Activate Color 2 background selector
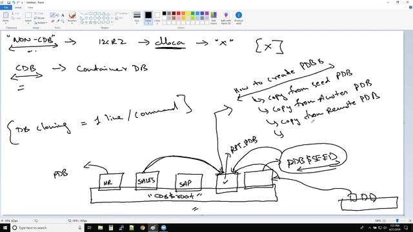The image size is (413, 232). point(157,17)
